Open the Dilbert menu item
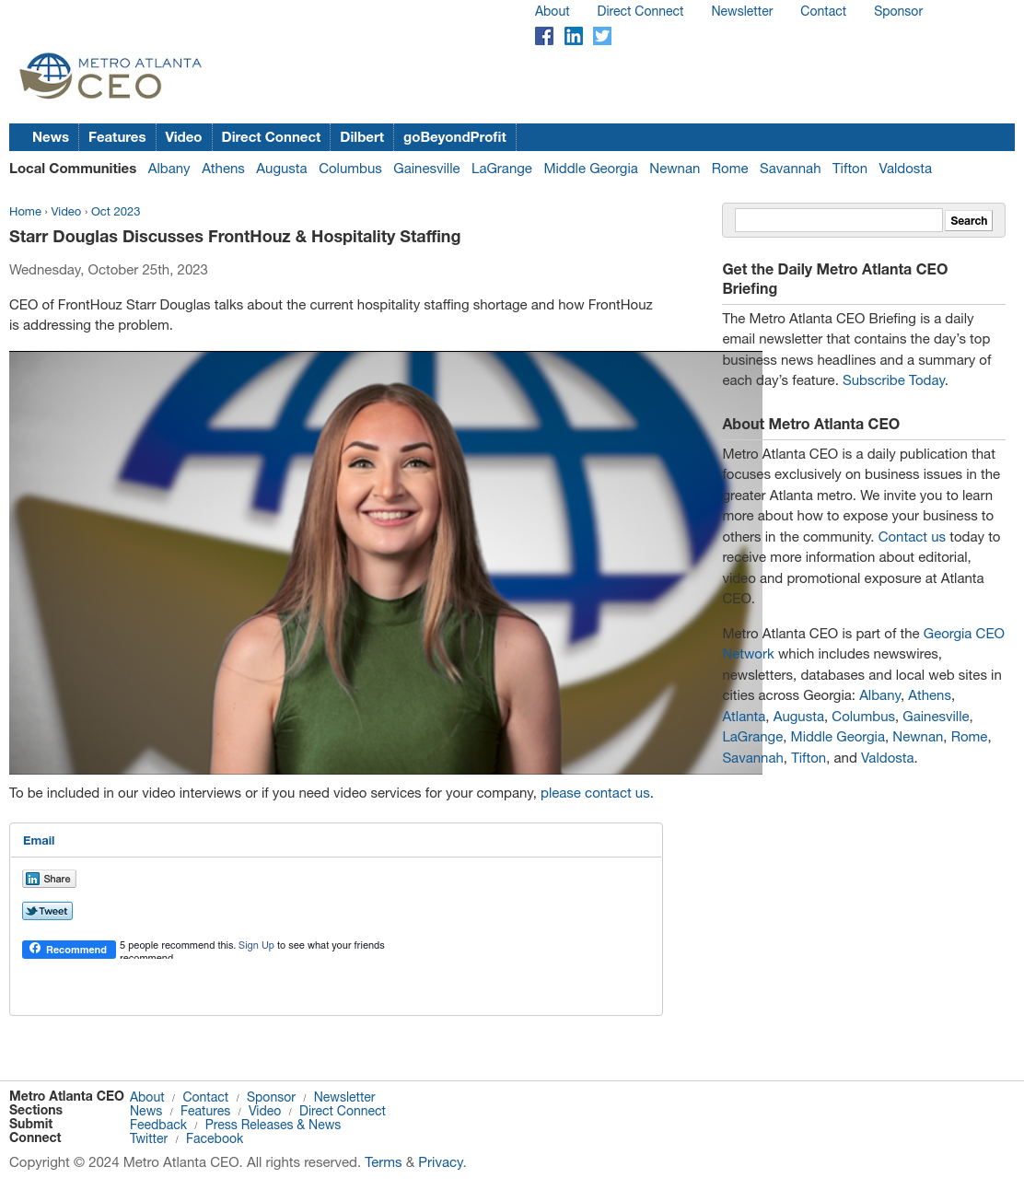 click(x=362, y=137)
